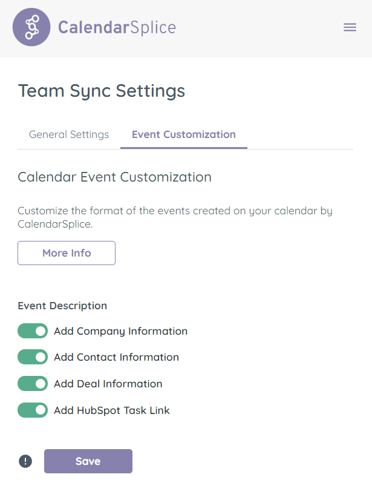The height and width of the screenshot is (503, 372).
Task: Click the Add Company Information label text
Action: (120, 330)
